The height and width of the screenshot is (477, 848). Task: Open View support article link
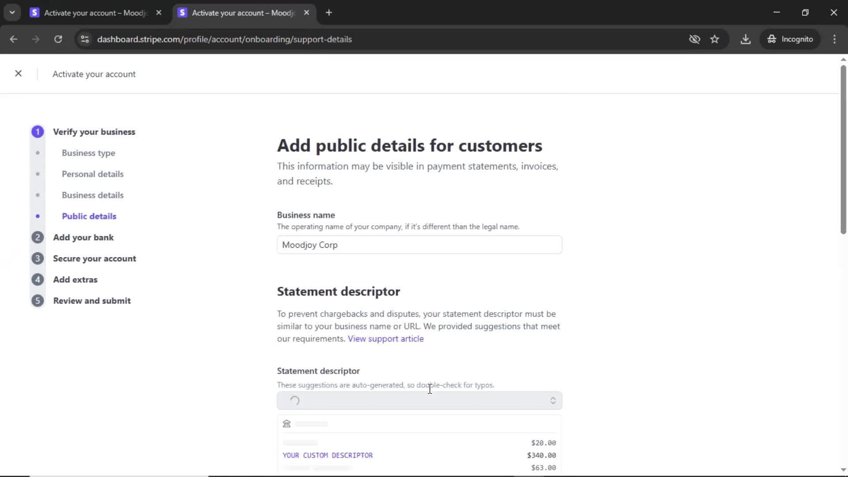click(x=386, y=339)
